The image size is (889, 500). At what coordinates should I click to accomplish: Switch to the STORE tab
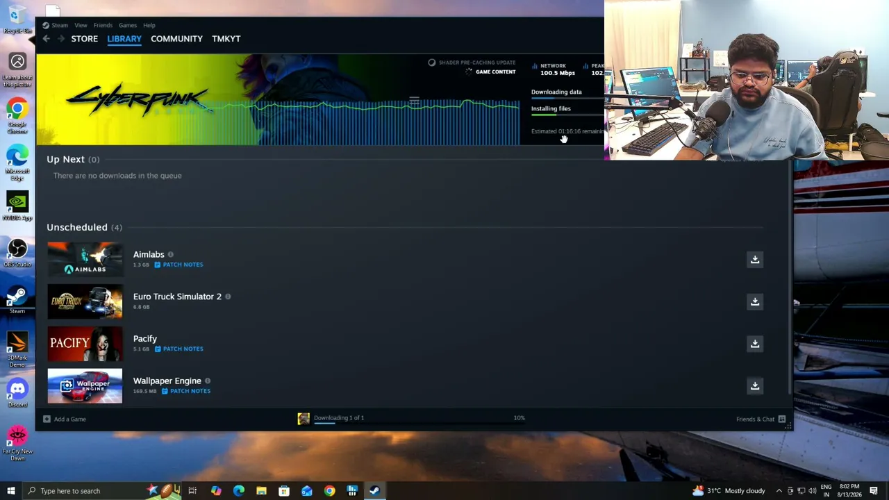pos(85,39)
